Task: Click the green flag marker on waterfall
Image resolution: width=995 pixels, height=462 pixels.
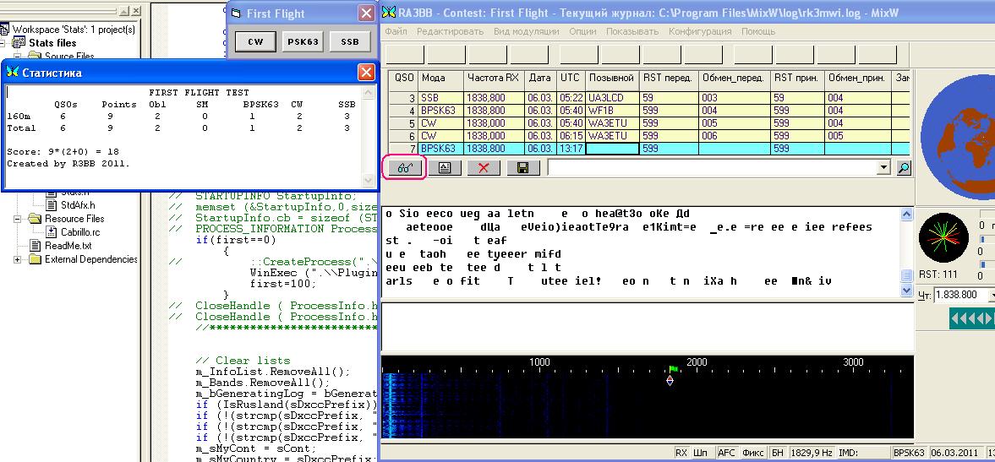Action: [674, 369]
